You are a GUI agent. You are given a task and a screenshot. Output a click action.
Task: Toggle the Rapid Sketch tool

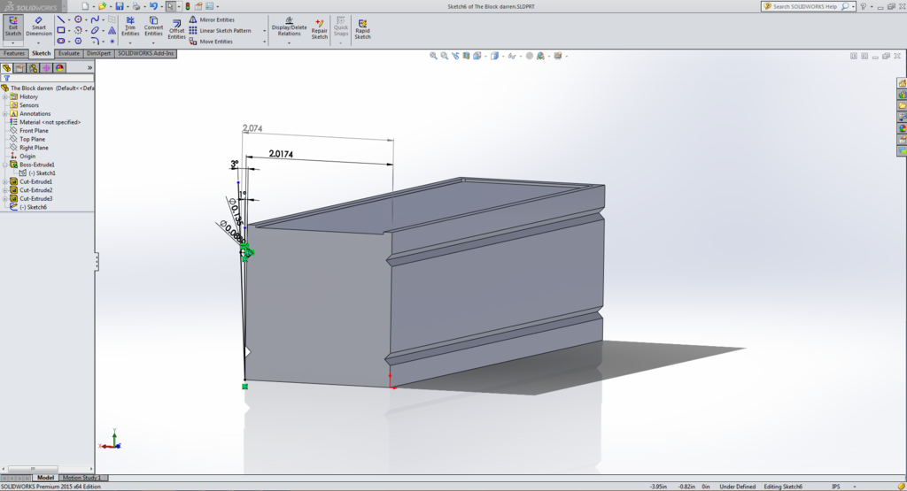pyautogui.click(x=362, y=29)
